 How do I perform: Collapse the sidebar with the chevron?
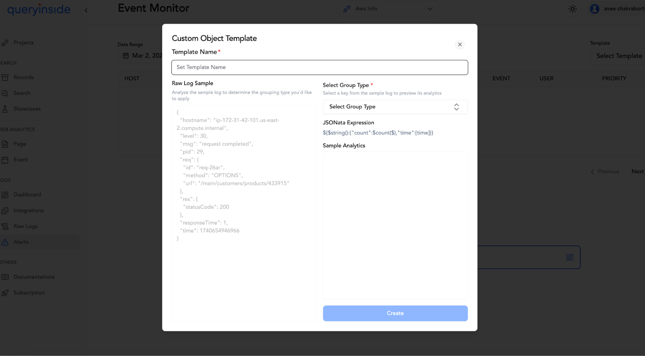(x=86, y=10)
